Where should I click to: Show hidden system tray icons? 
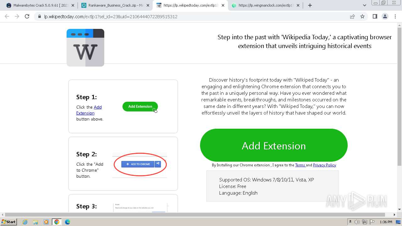pos(350,222)
